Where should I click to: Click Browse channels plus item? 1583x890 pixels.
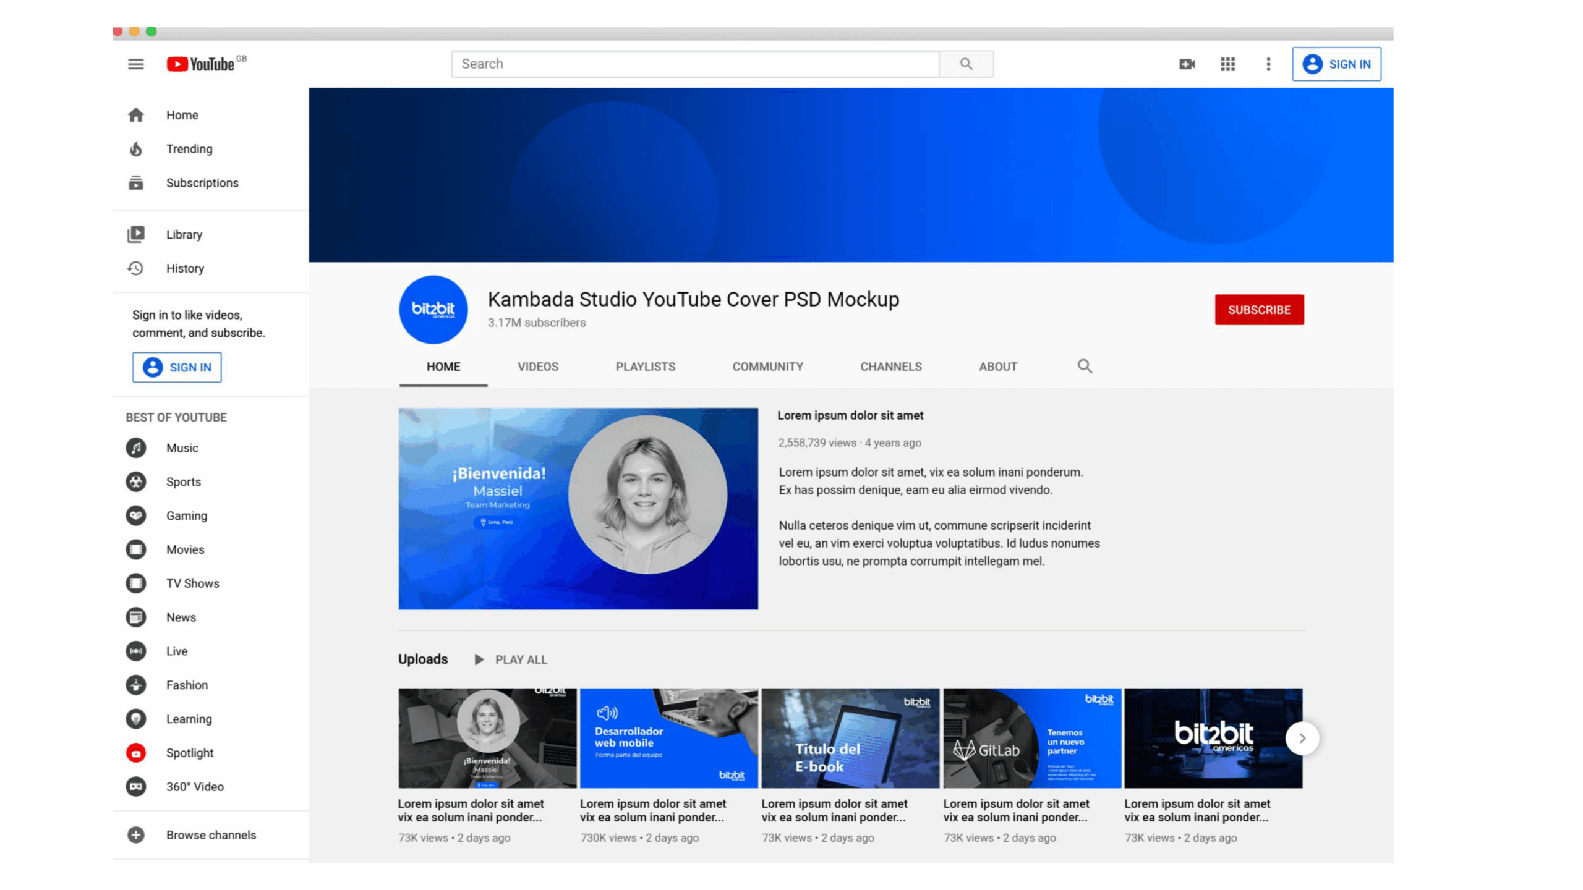point(210,835)
